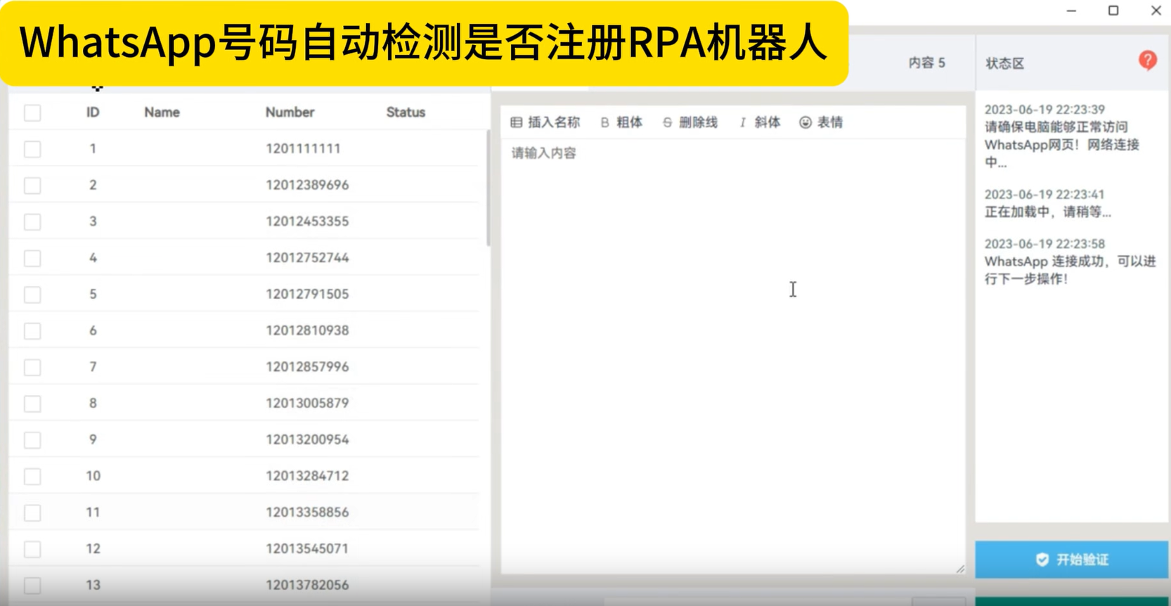The width and height of the screenshot is (1171, 606).
Task: Click the insert name table icon
Action: [516, 122]
